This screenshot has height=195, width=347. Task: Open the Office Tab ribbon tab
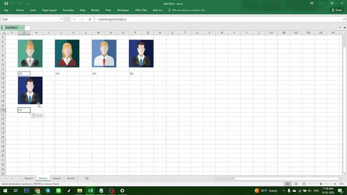141,10
